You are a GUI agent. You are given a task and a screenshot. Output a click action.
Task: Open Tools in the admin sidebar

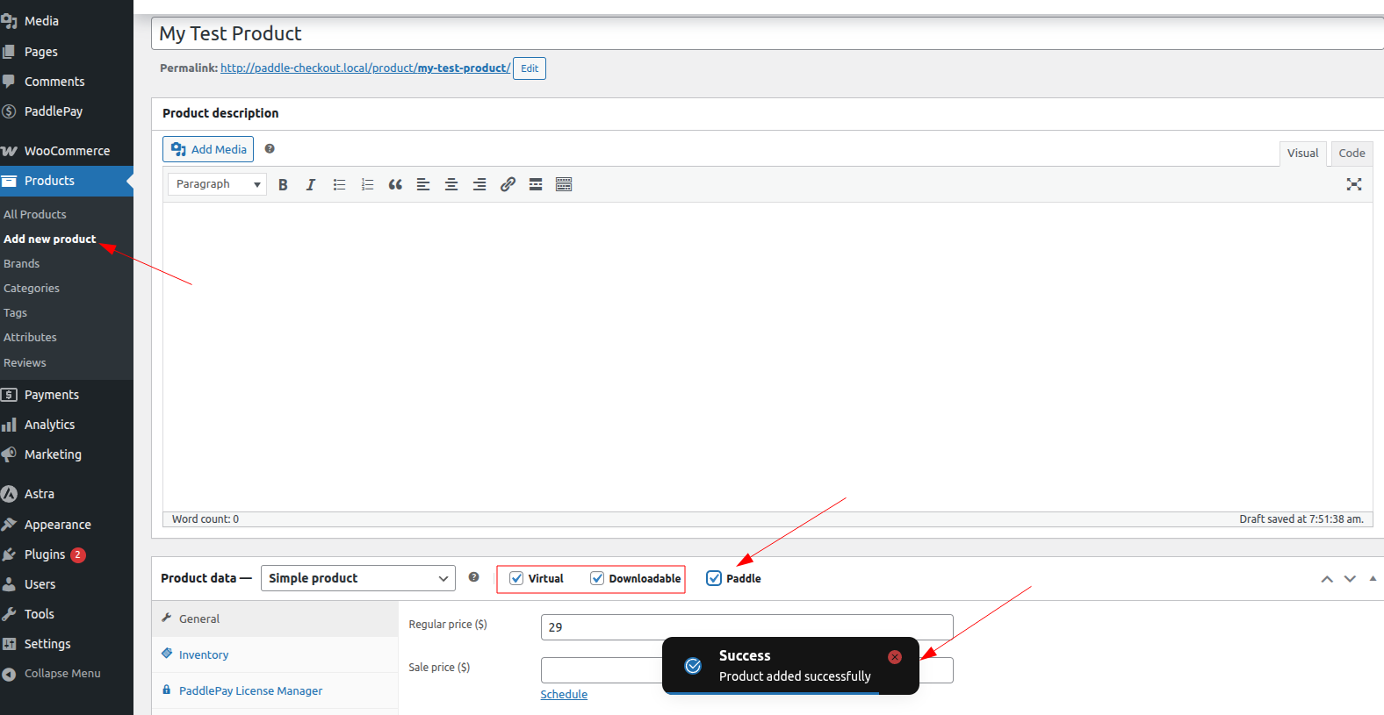pos(67,614)
